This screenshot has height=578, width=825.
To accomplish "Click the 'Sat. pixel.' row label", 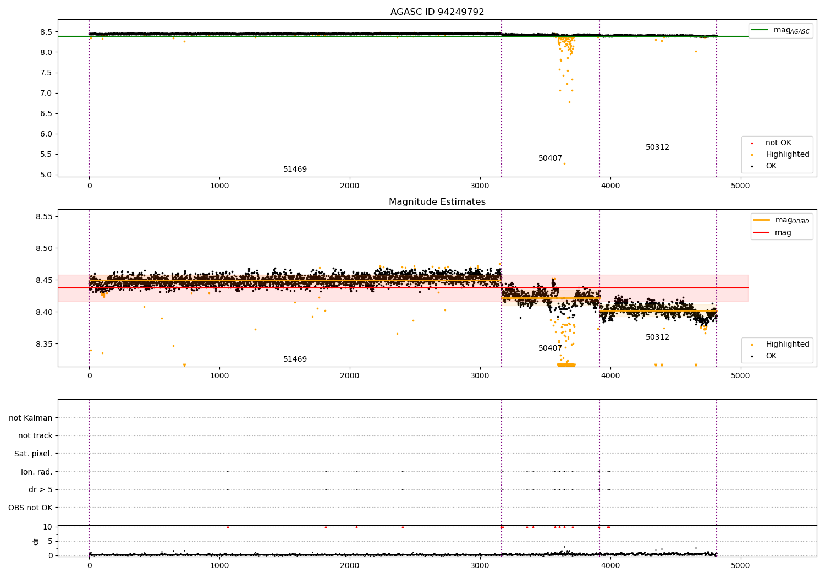I will click(34, 454).
